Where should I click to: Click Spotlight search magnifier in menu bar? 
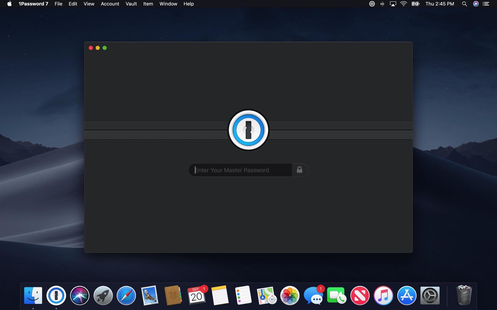tap(464, 4)
